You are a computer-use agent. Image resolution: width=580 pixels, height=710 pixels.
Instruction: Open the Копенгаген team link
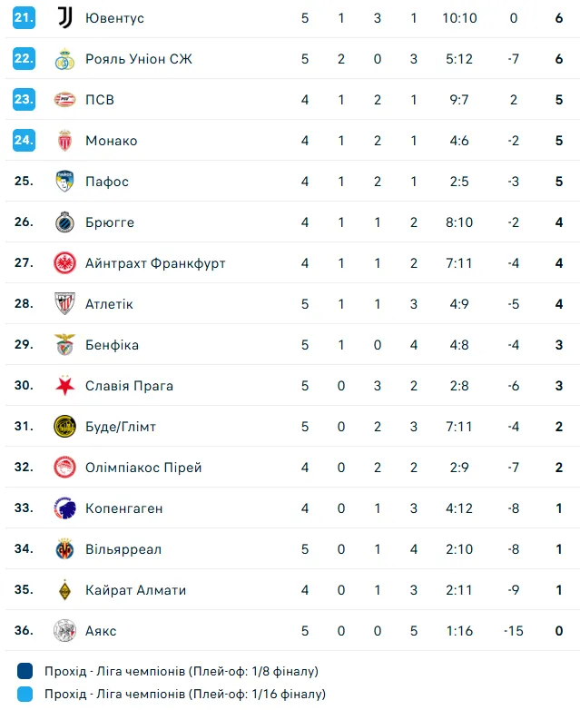click(124, 508)
